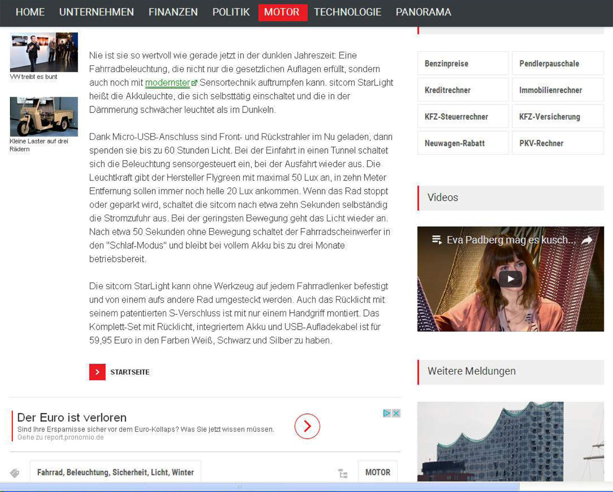Viewport: 613px width, 492px height.
Task: Click the red circle arrow in the ad
Action: (x=307, y=426)
